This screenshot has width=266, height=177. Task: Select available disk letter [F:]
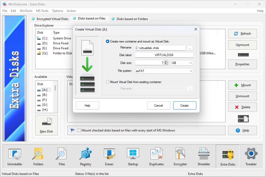44,100
